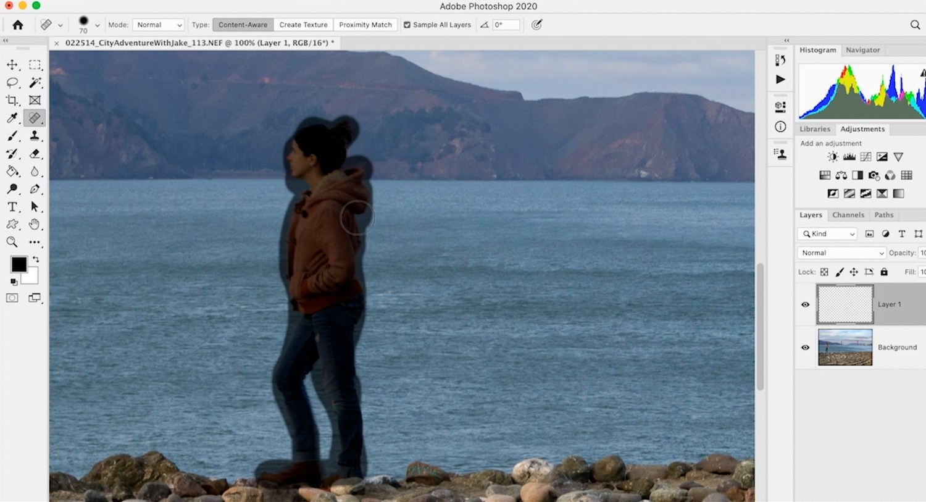
Task: Open the Kind filter dropdown
Action: (x=827, y=233)
